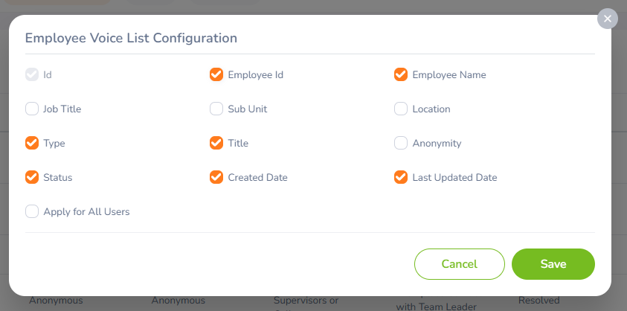Enable the Job Title column checkbox

click(32, 109)
